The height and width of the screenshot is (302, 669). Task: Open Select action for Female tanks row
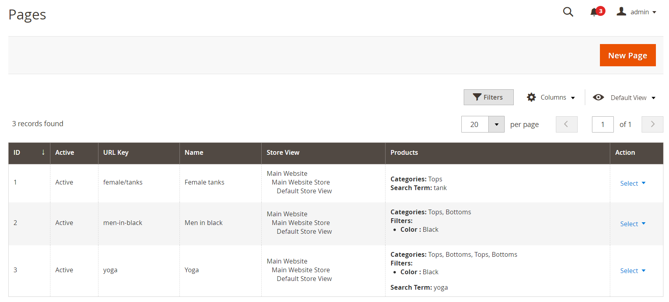click(x=632, y=183)
